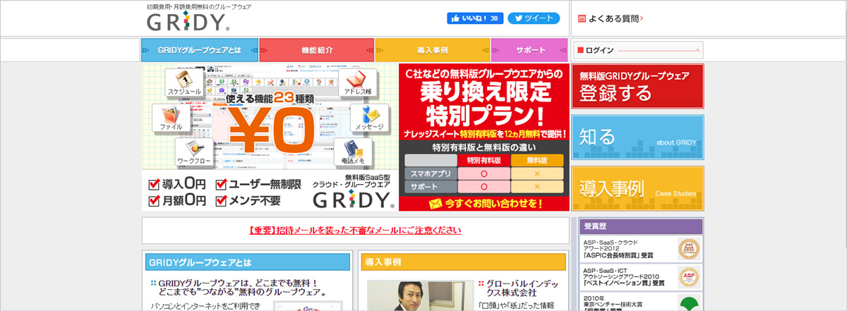Click the 月額0円 checkmark
The image size is (847, 311).
[x=153, y=201]
